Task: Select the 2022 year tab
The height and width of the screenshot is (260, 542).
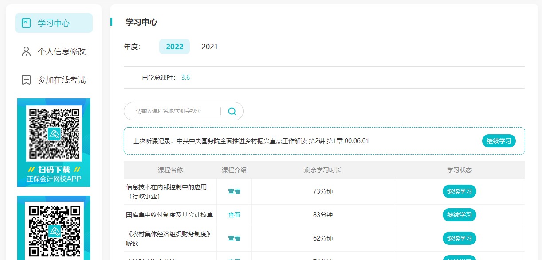Action: pyautogui.click(x=174, y=46)
